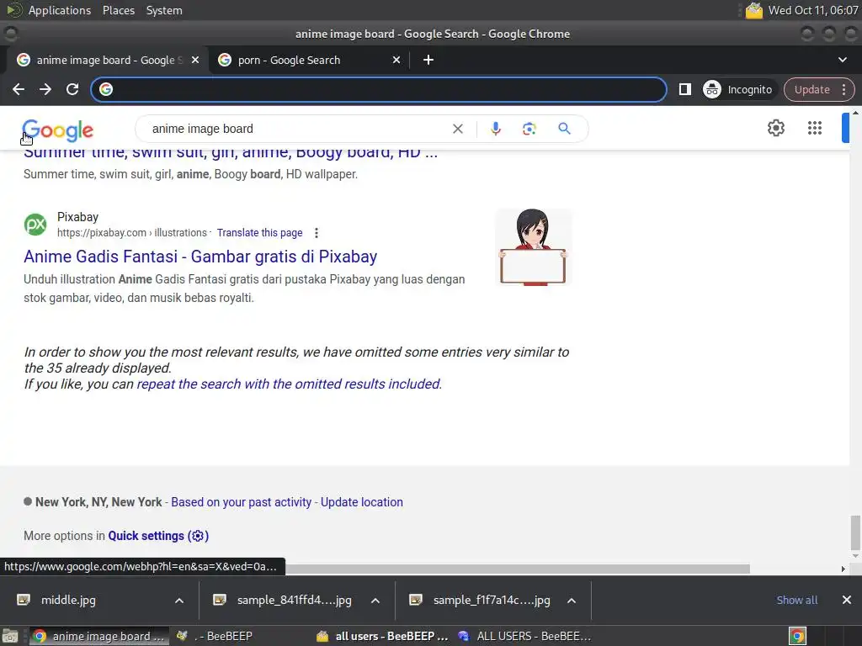Open the Summer time swim suit result

pyautogui.click(x=231, y=153)
